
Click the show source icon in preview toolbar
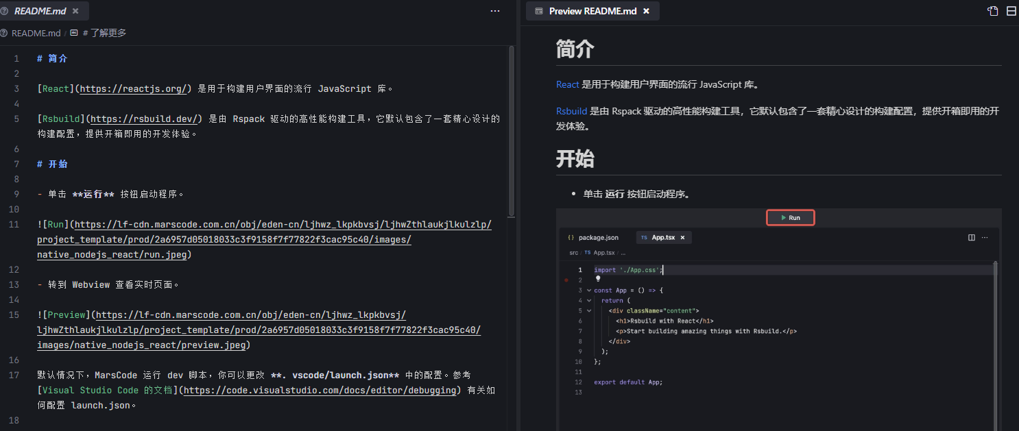pyautogui.click(x=992, y=11)
